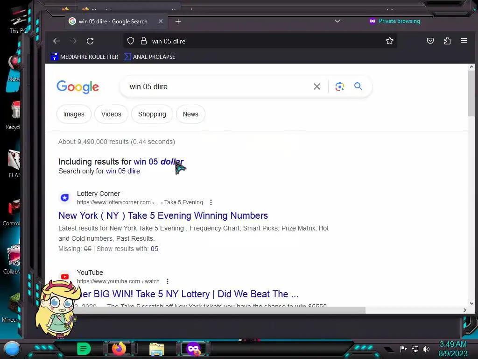Show results with '05' link
This screenshot has width=478, height=359.
point(155,249)
